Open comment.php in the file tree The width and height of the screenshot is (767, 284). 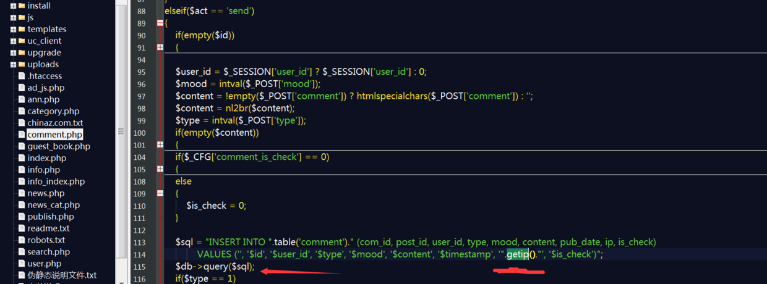click(x=54, y=135)
